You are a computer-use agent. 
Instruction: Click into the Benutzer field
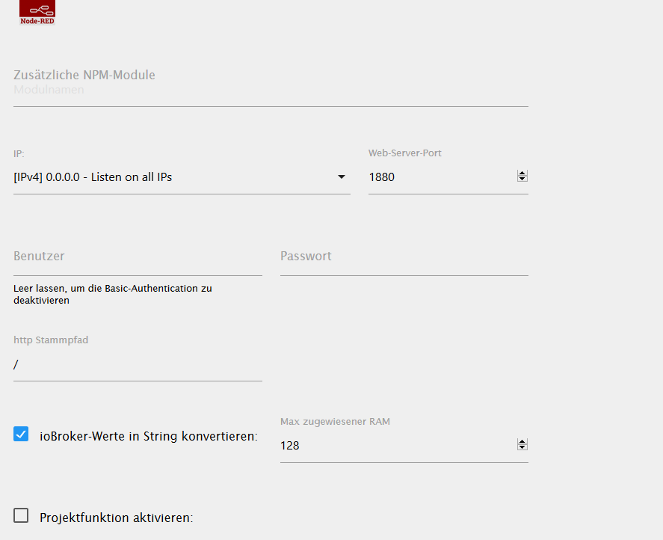point(138,257)
